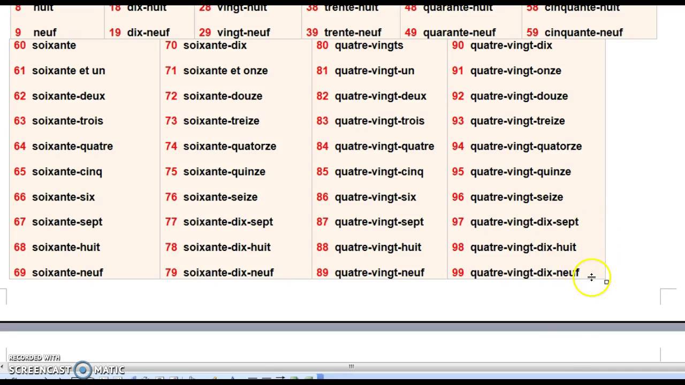Place cursor in quatre-vingt-quatorze

526,146
